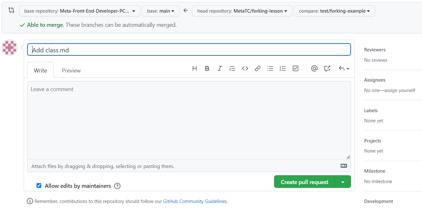Viewport: 422px width, 208px height.
Task: Expand Create pull request options arrow
Action: tap(343, 182)
